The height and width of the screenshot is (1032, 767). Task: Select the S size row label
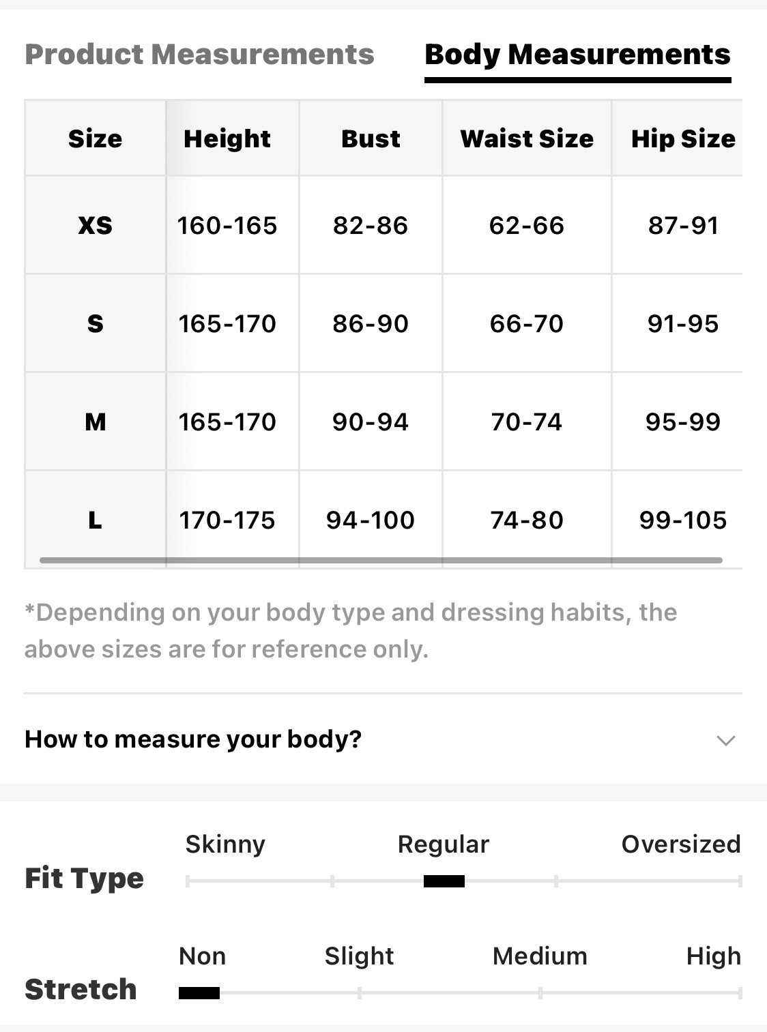(x=95, y=323)
